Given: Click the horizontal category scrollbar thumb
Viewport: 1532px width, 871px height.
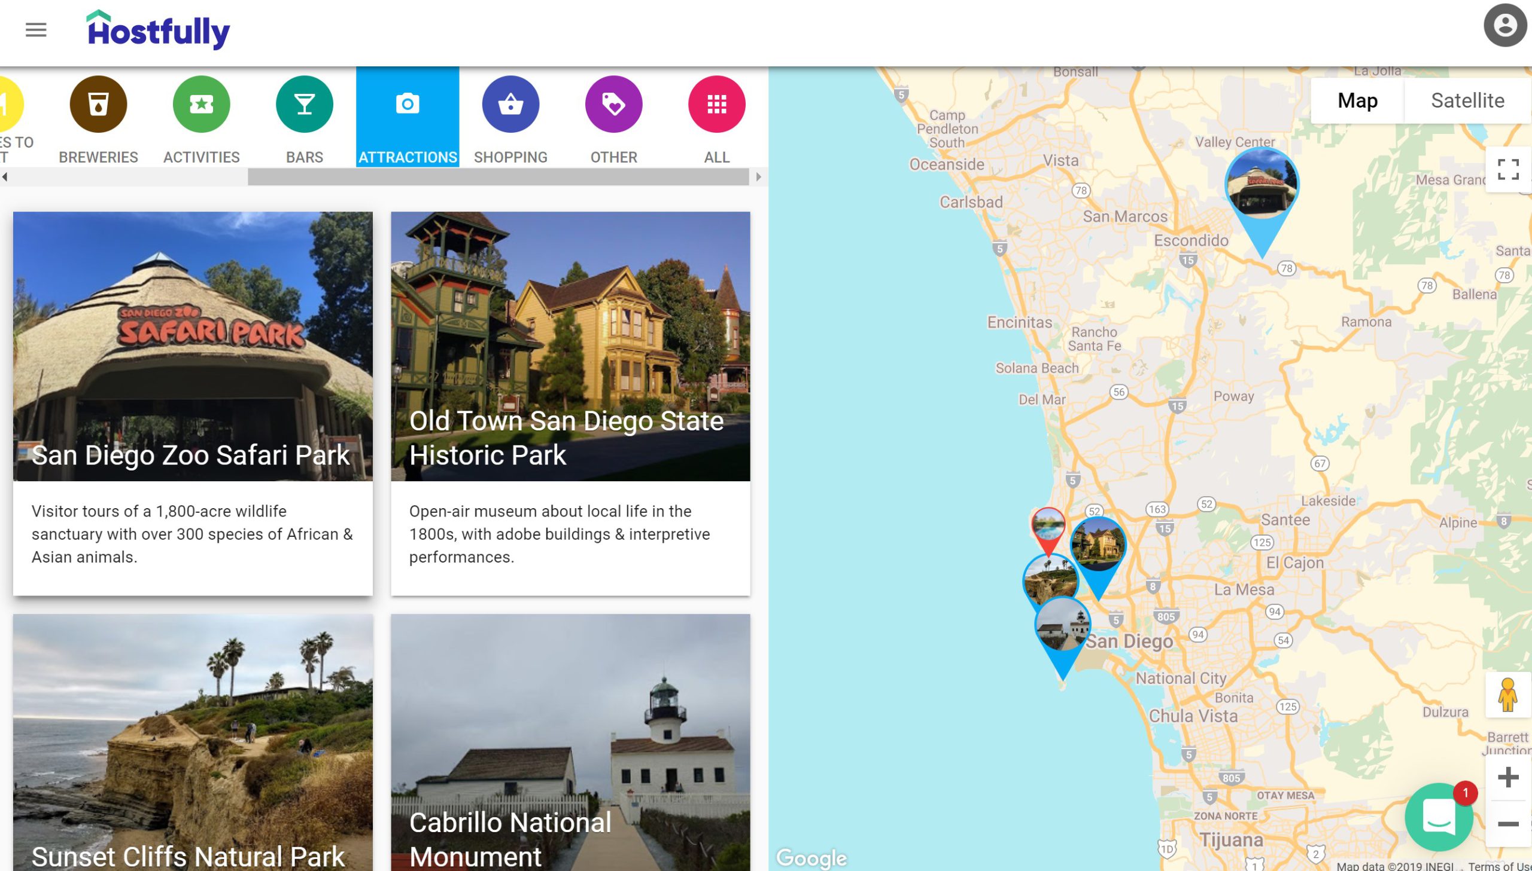Looking at the screenshot, I should tap(498, 177).
